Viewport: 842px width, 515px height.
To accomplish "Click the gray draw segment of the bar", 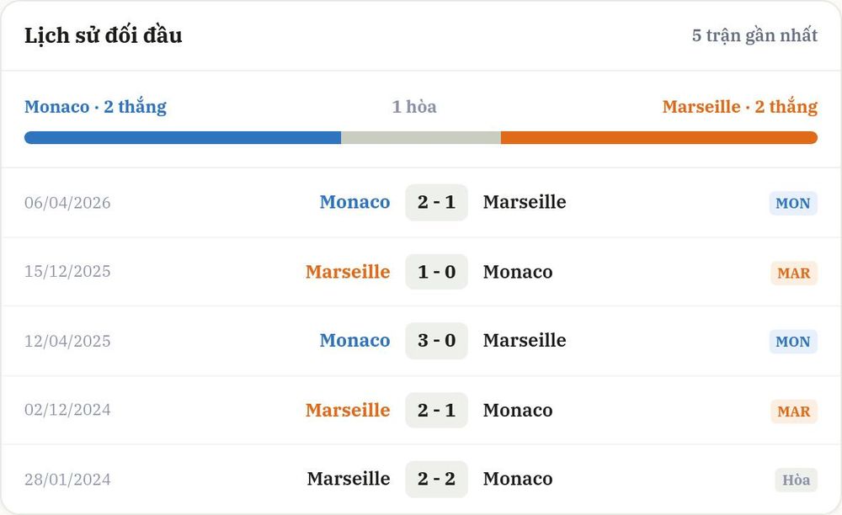I will [x=421, y=137].
